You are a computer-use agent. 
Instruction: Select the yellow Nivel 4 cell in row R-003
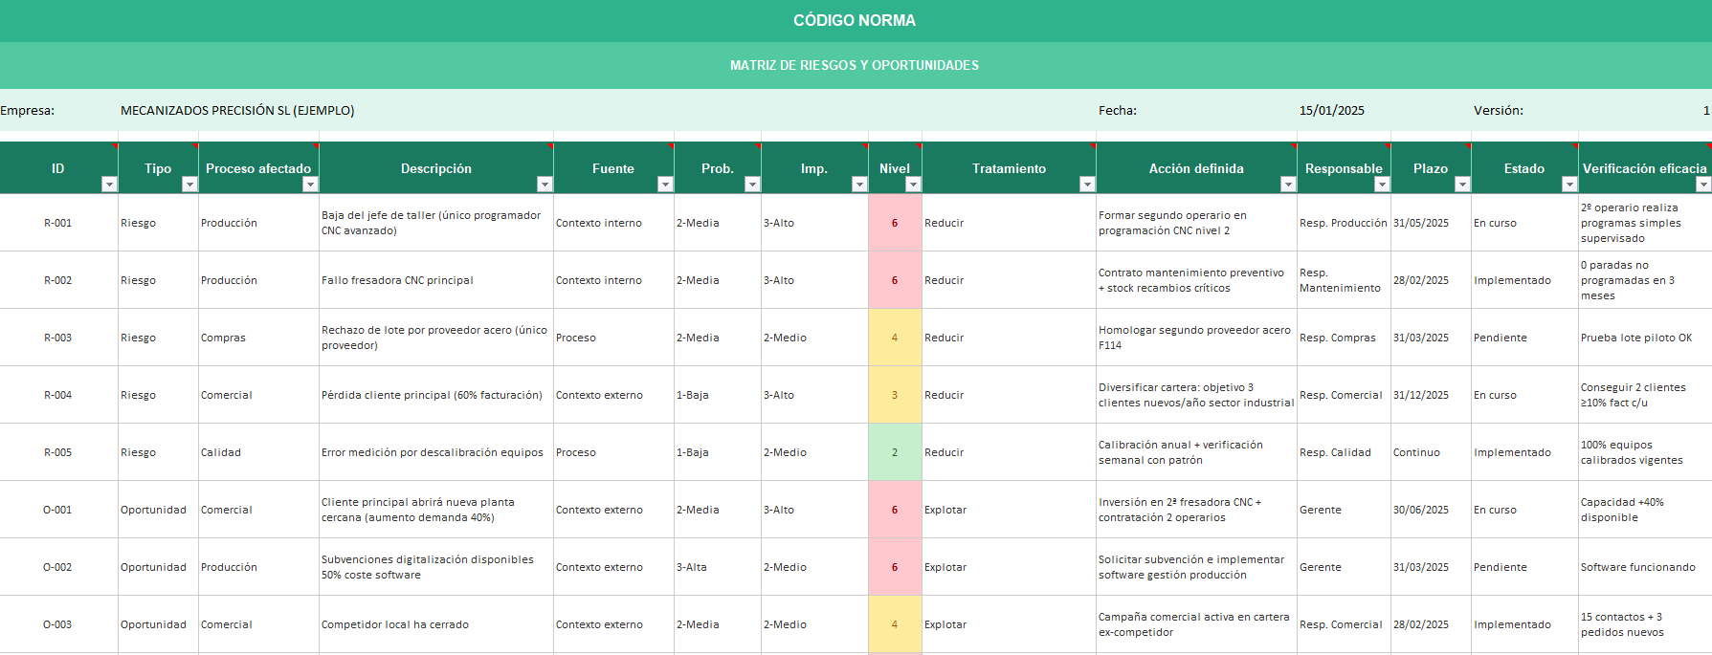point(895,338)
